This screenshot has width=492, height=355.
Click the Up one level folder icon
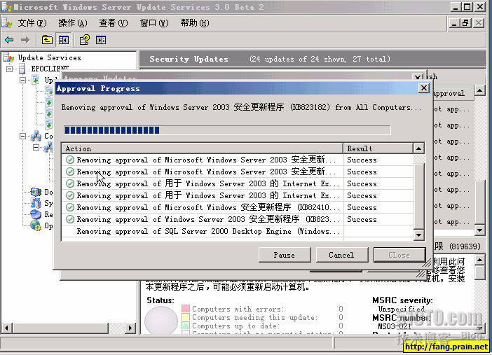coord(47,40)
